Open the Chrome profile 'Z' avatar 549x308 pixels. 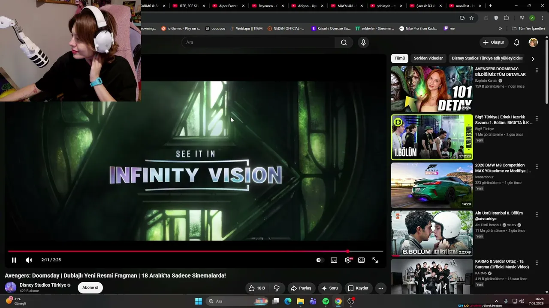point(532,18)
